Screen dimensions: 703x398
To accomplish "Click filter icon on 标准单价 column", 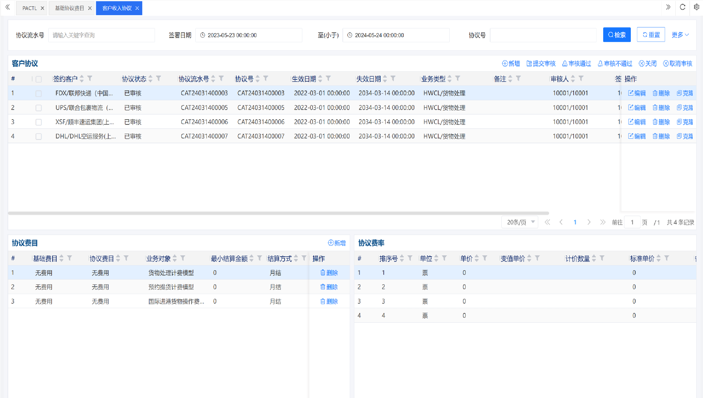I will click(667, 258).
